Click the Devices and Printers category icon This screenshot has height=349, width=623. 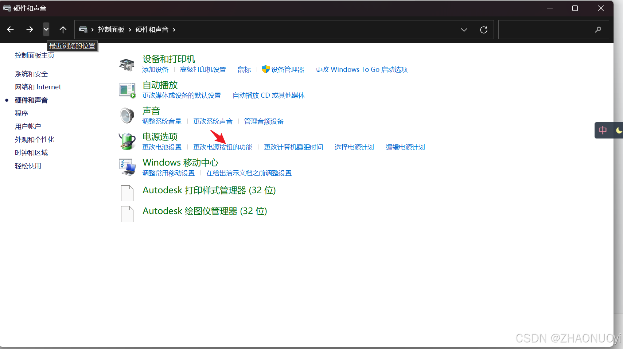click(x=127, y=65)
